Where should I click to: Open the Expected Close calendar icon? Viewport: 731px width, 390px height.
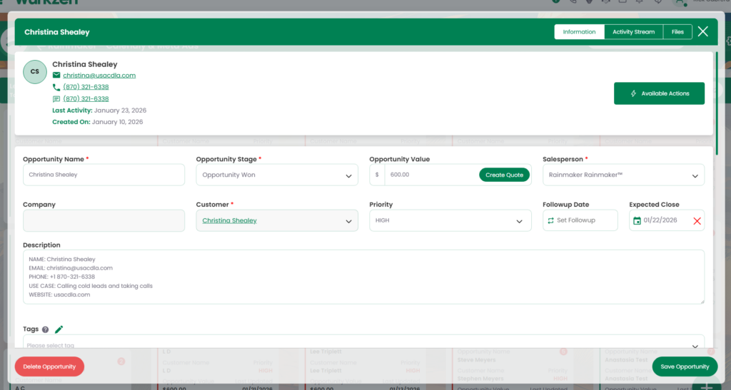point(637,221)
